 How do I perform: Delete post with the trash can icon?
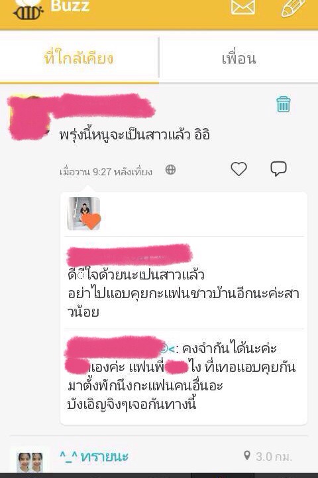point(284,104)
